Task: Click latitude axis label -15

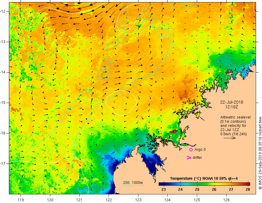Action: (x=3, y=103)
